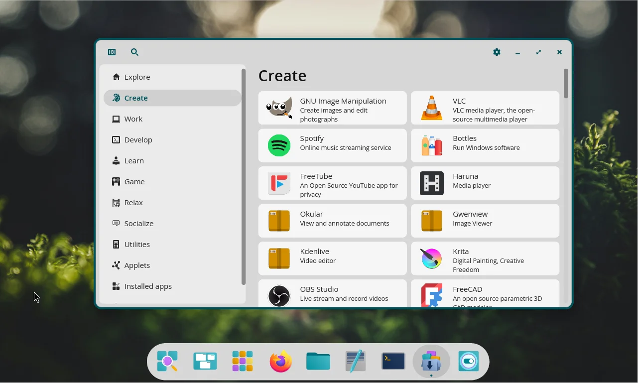The width and height of the screenshot is (638, 383).
Task: Open the Terminal from the dock
Action: (x=393, y=362)
